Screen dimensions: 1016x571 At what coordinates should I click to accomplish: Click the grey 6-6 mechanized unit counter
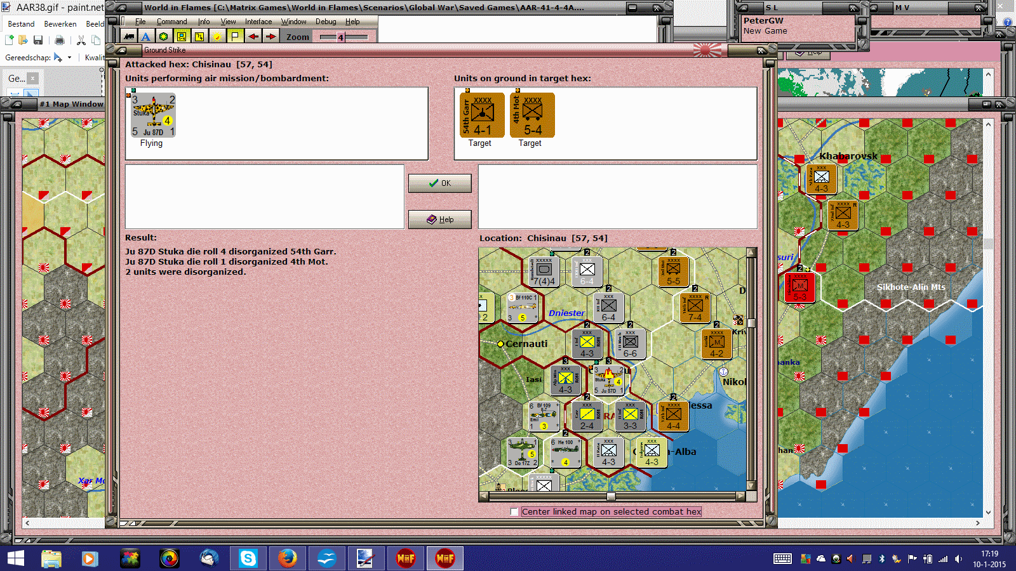coord(630,344)
